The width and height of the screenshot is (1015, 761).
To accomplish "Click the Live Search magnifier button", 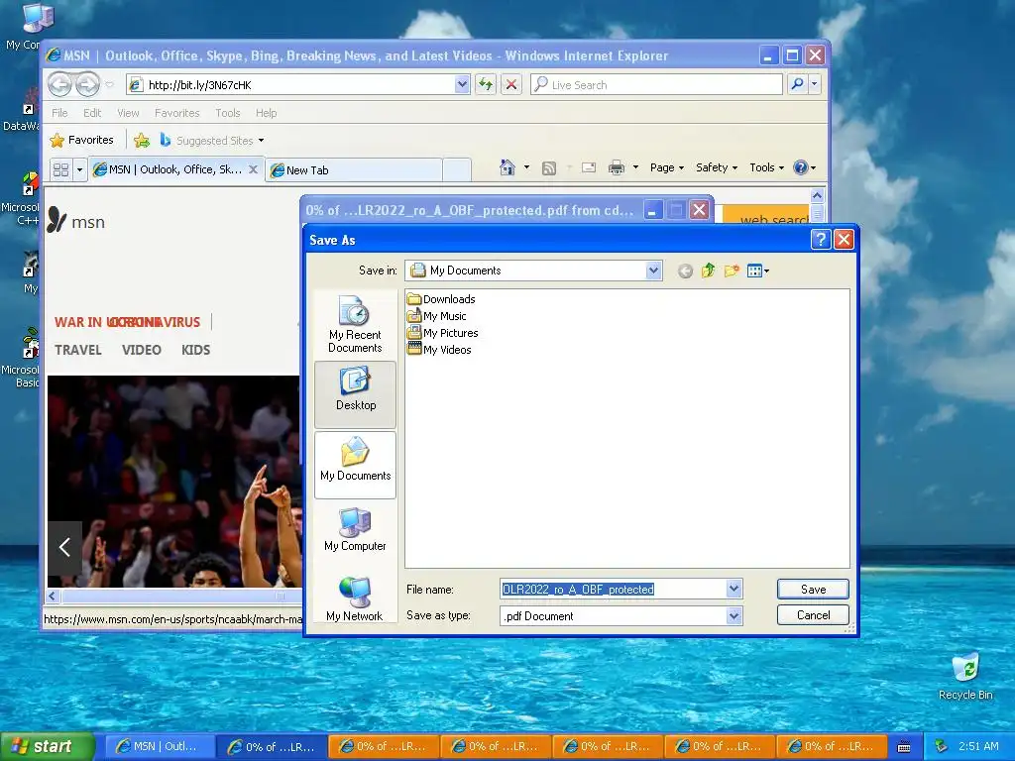I will 798,84.
